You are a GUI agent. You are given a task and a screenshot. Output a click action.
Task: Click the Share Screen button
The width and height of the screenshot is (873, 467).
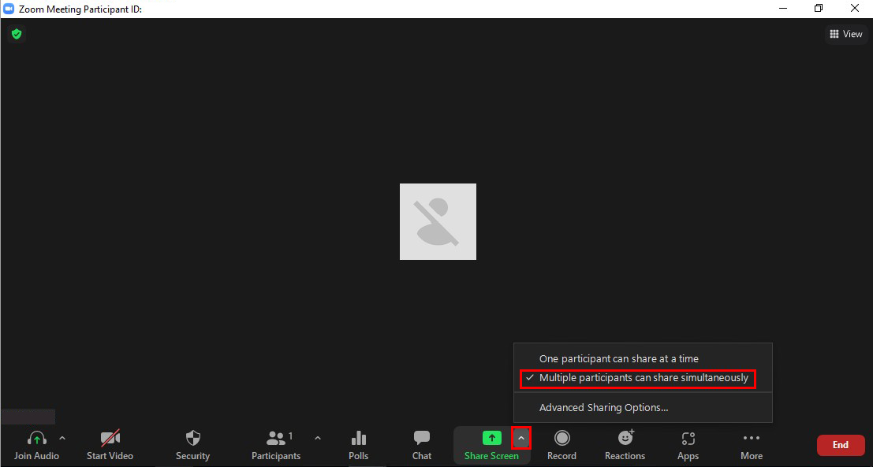click(x=491, y=445)
